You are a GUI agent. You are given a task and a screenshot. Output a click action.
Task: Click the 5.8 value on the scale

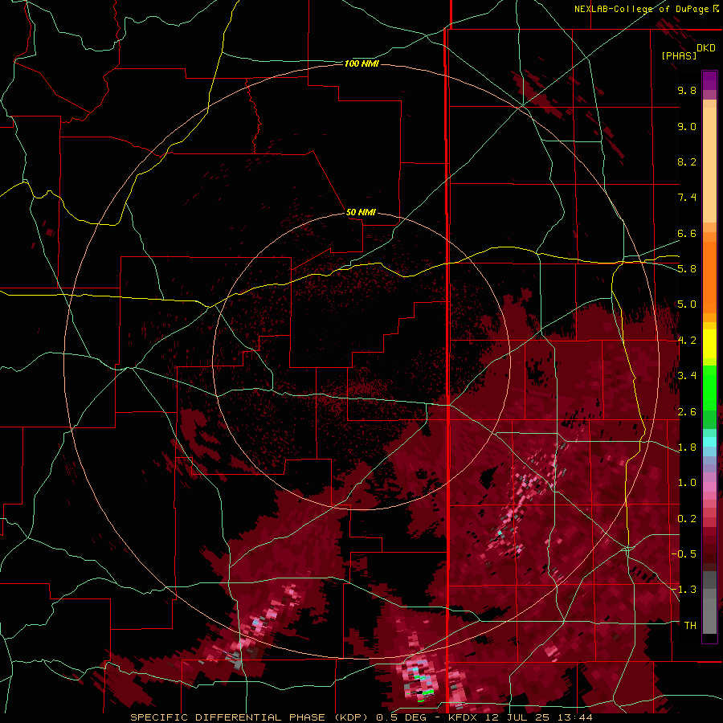click(687, 269)
